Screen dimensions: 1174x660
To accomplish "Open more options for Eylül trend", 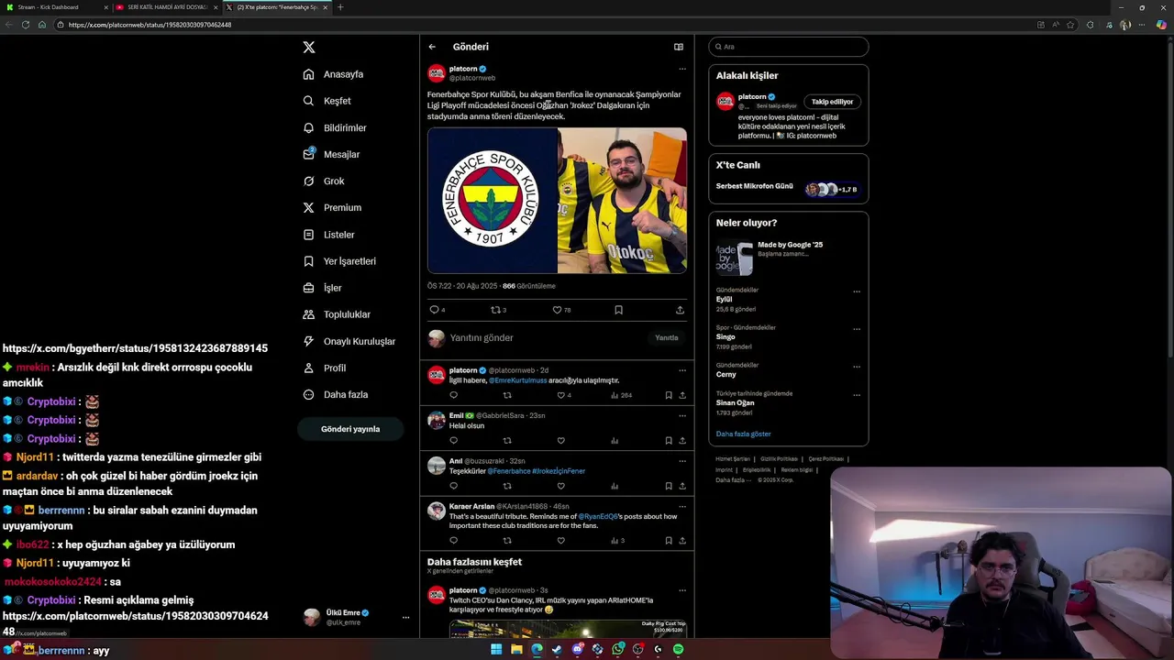I will 857,292.
